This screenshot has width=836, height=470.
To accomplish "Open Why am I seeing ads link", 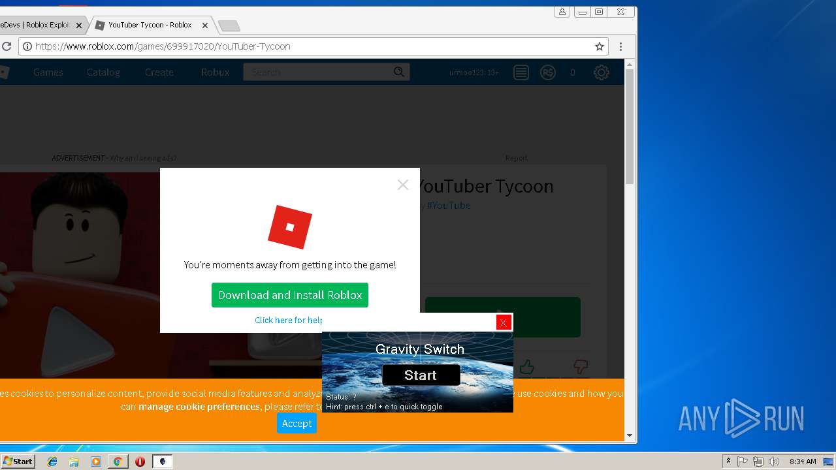I will tap(143, 158).
